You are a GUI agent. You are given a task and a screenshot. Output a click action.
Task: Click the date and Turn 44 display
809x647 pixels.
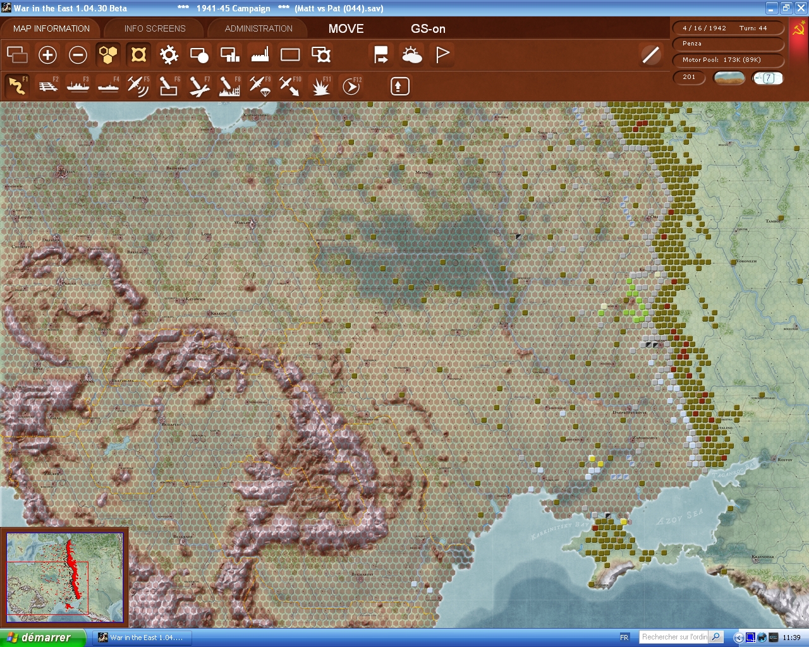click(x=728, y=28)
